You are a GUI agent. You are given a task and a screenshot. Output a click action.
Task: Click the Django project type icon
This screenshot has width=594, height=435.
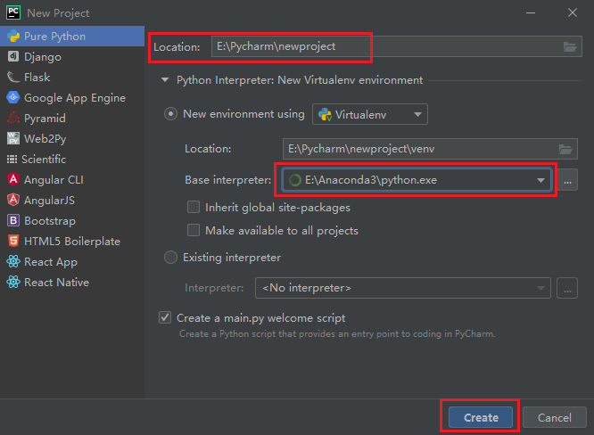pyautogui.click(x=13, y=57)
